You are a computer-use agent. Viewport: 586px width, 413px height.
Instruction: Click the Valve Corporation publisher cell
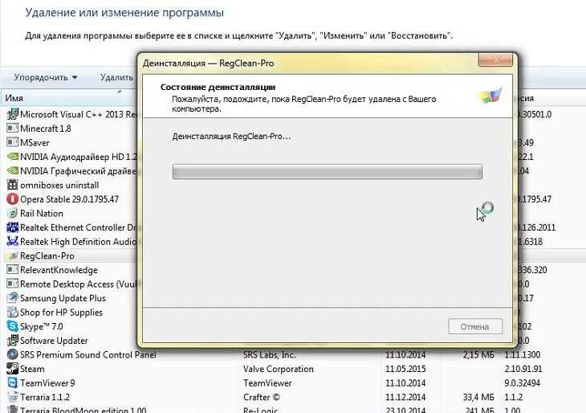click(x=278, y=369)
